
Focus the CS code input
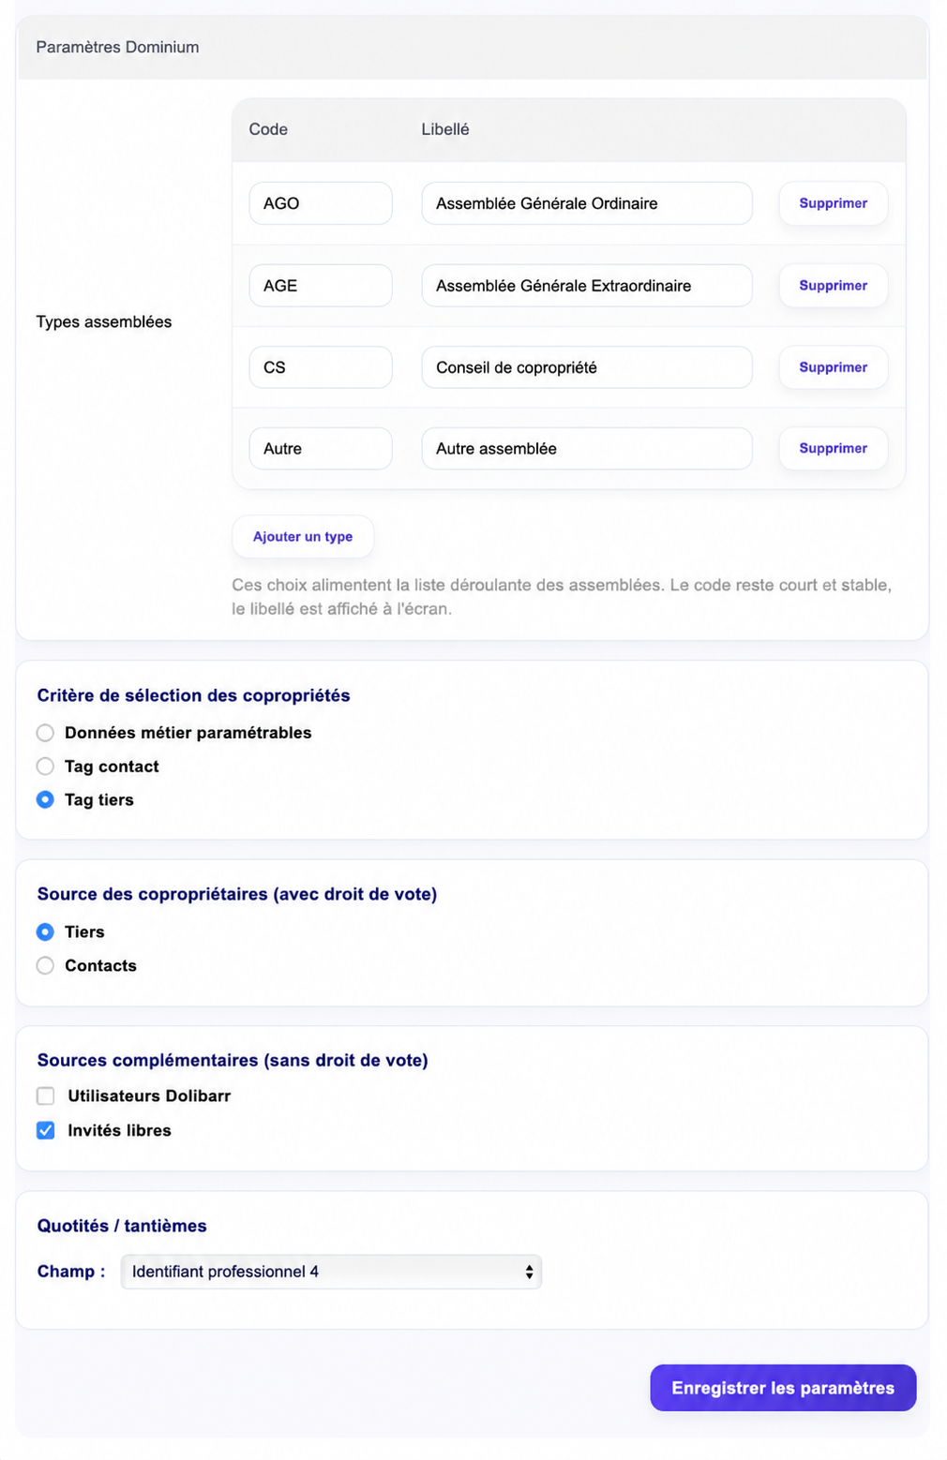(x=321, y=367)
